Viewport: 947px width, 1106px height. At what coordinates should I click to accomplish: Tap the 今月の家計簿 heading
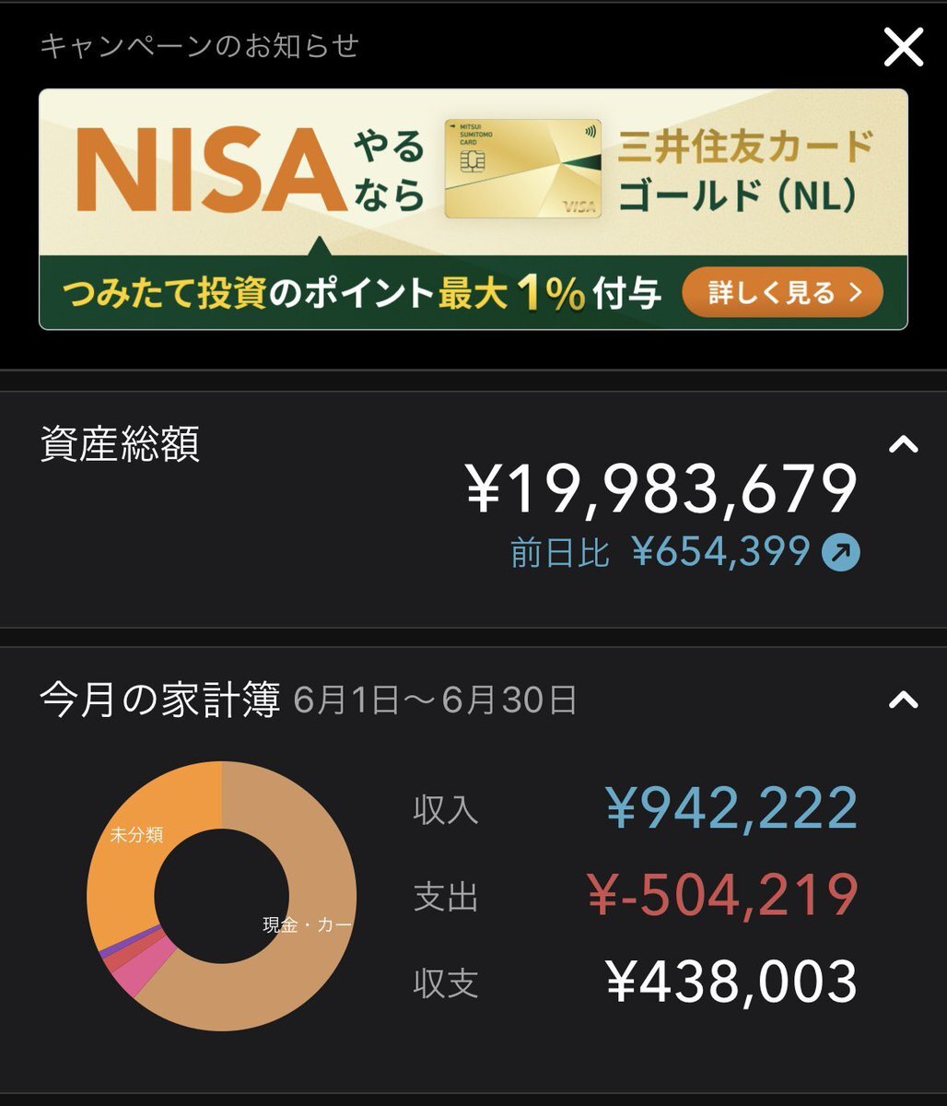tap(160, 701)
